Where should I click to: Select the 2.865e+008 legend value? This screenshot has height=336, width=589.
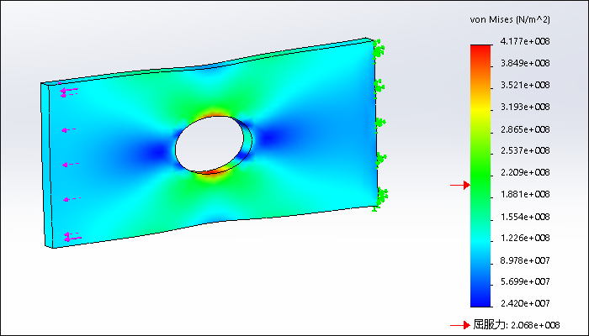click(x=525, y=129)
